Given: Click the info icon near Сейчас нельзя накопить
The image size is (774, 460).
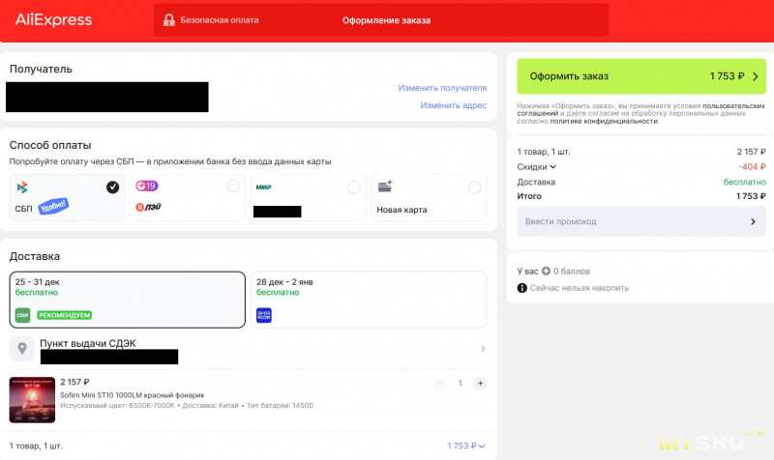Looking at the screenshot, I should tap(522, 288).
